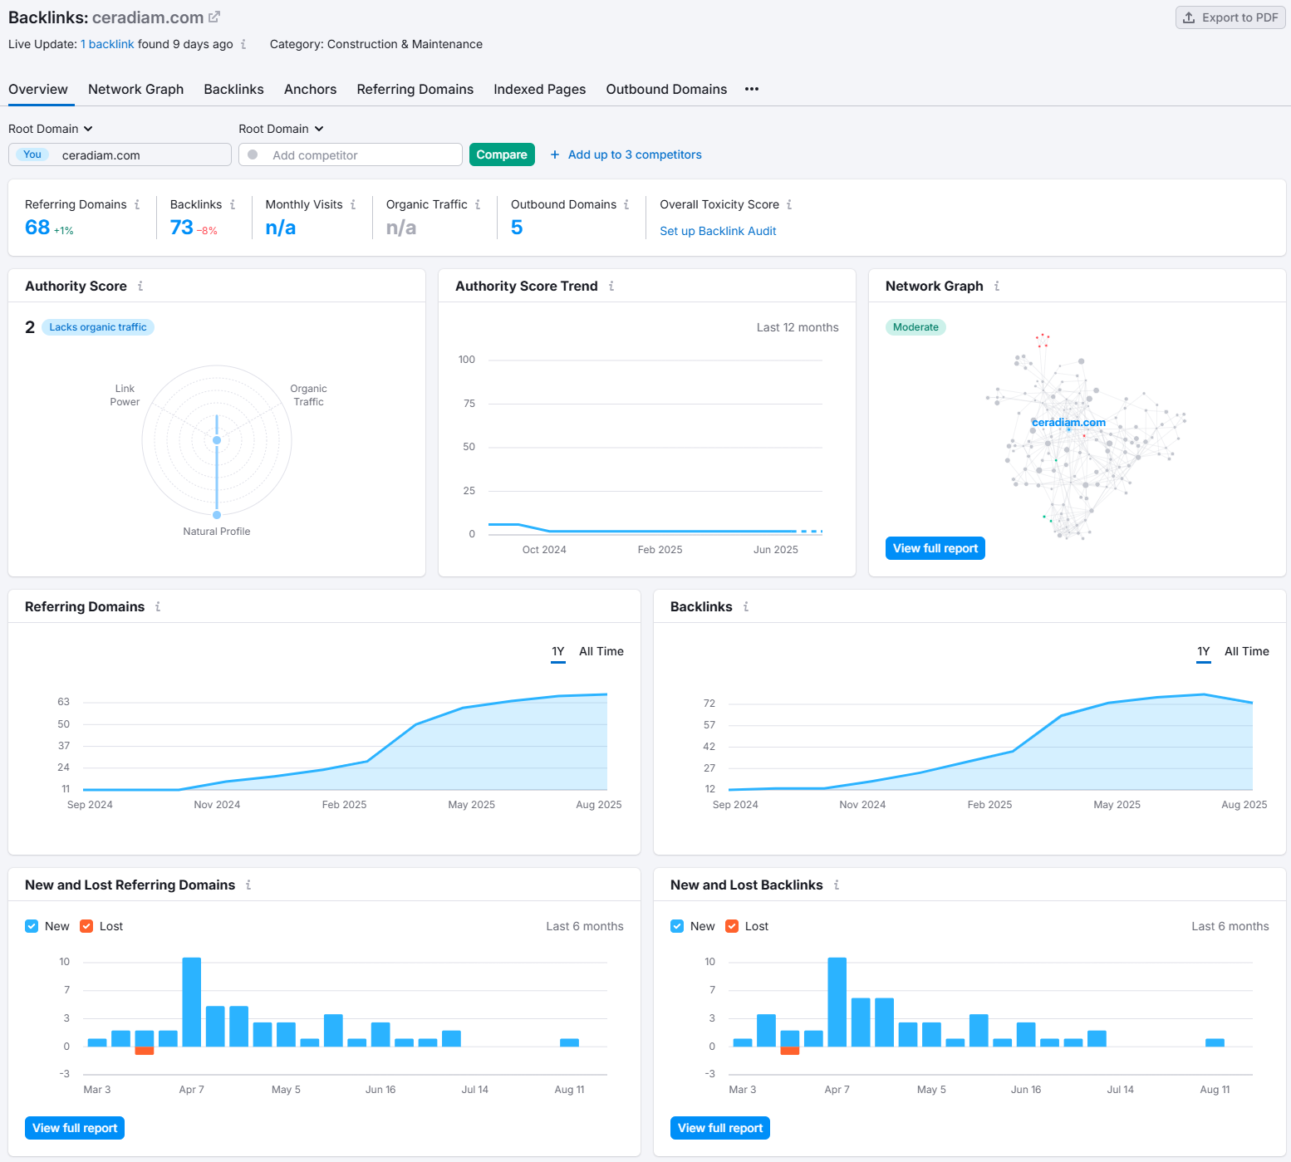
Task: Click info icon next to Authority Score
Action: pos(140,287)
